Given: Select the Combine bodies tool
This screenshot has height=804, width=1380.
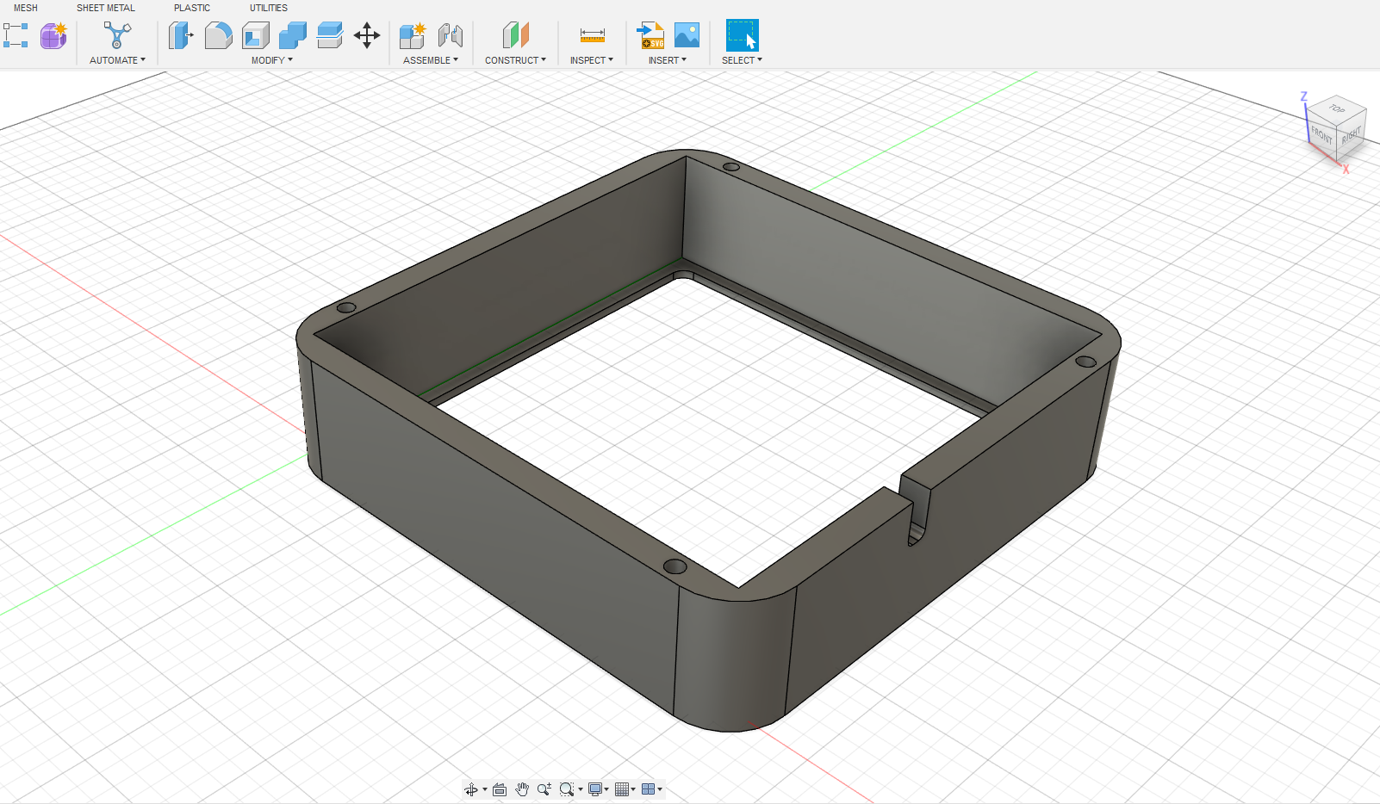Looking at the screenshot, I should [x=293, y=35].
